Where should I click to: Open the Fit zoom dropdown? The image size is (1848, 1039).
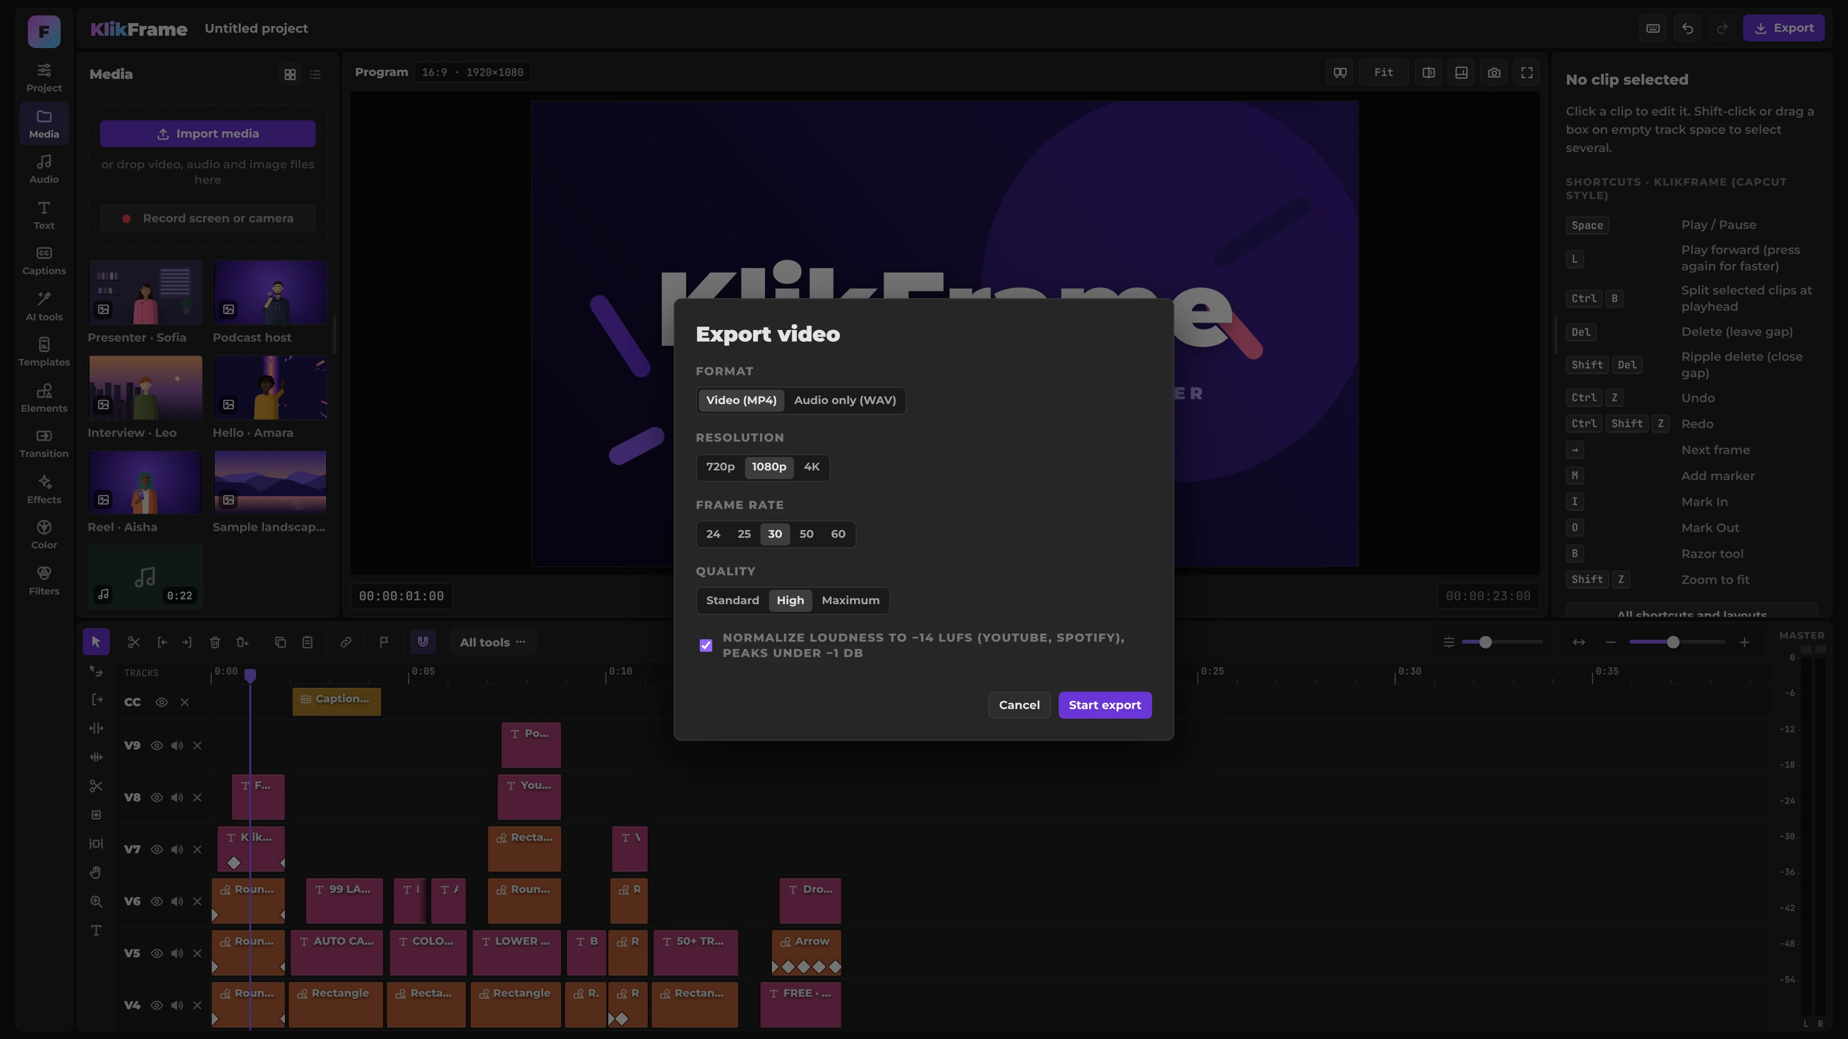coord(1383,73)
